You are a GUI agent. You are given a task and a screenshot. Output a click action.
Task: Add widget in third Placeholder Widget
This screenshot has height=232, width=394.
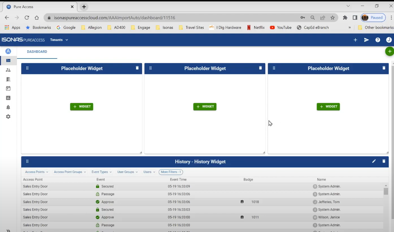click(x=328, y=107)
